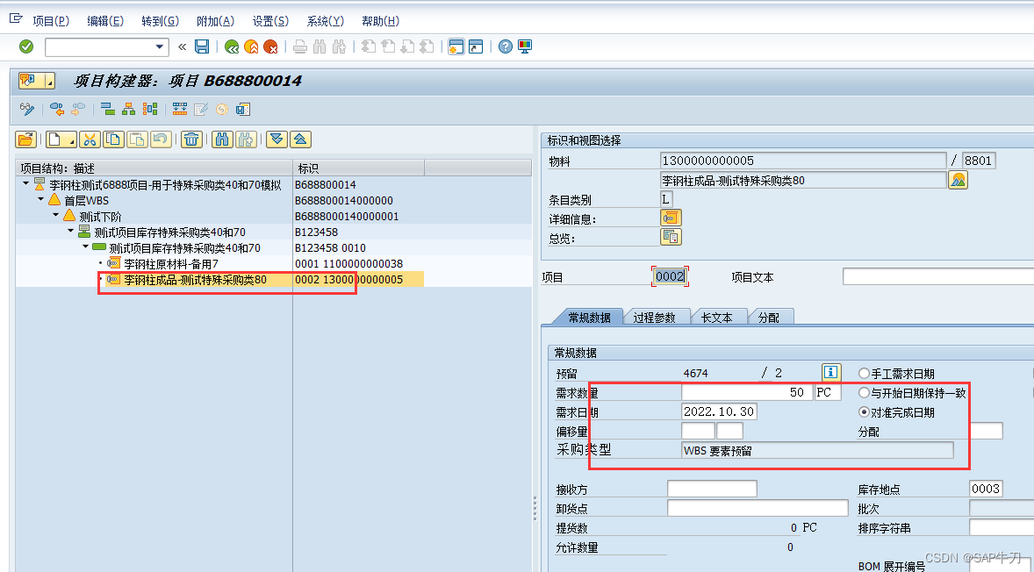The width and height of the screenshot is (1034, 572).
Task: Switch to the 分配 tab
Action: click(x=768, y=318)
